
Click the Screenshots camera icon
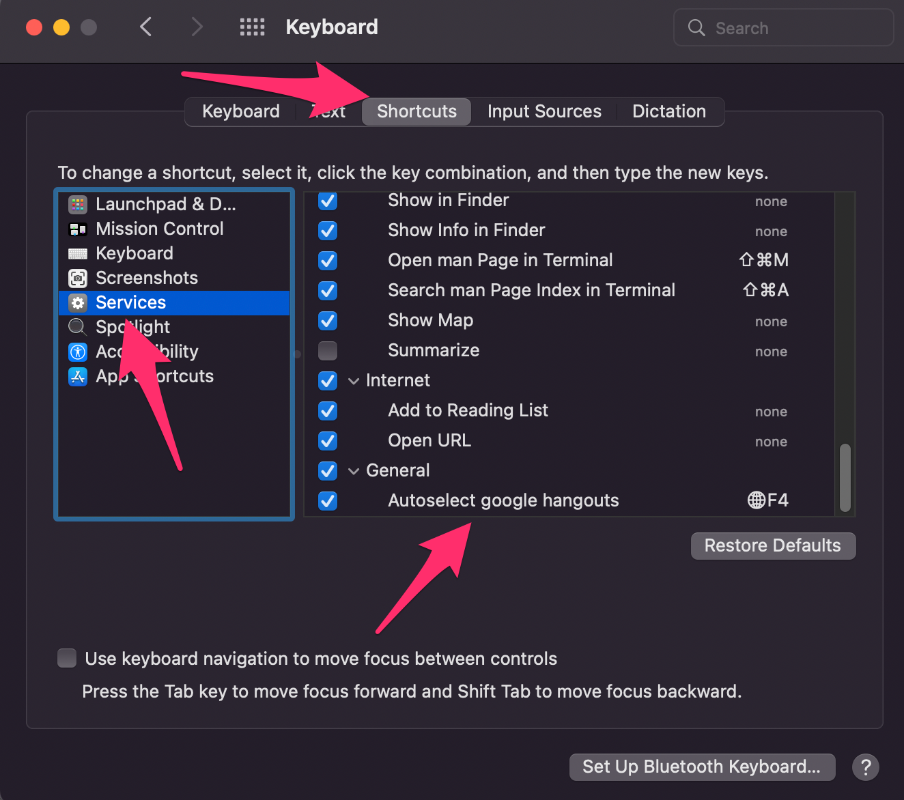[x=78, y=278]
